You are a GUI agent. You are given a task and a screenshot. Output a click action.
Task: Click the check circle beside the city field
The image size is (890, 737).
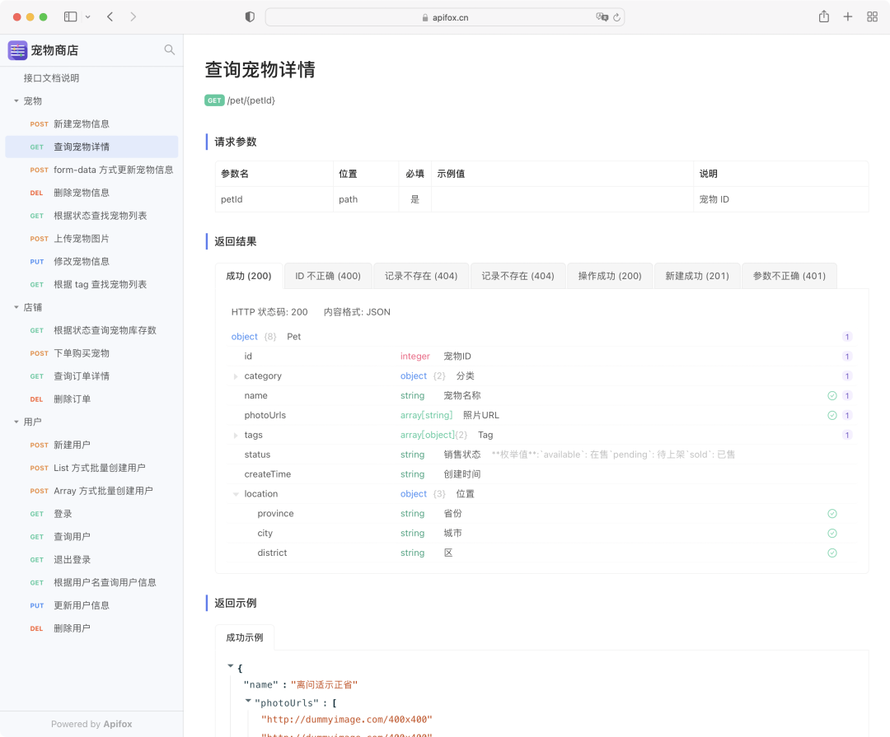pyautogui.click(x=831, y=533)
